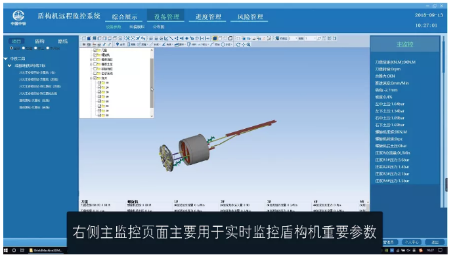Screen dimensions: 455x257
Task: Switch to the 综合展示 tab
Action: [x=125, y=17]
